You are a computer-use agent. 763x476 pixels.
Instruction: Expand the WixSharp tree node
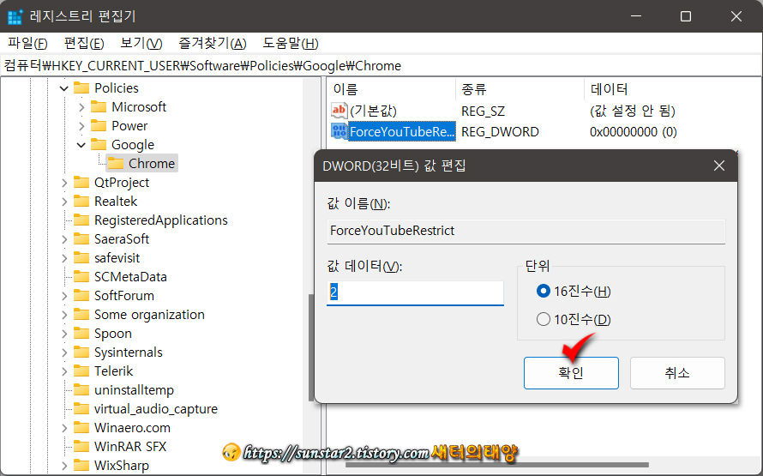(x=64, y=466)
